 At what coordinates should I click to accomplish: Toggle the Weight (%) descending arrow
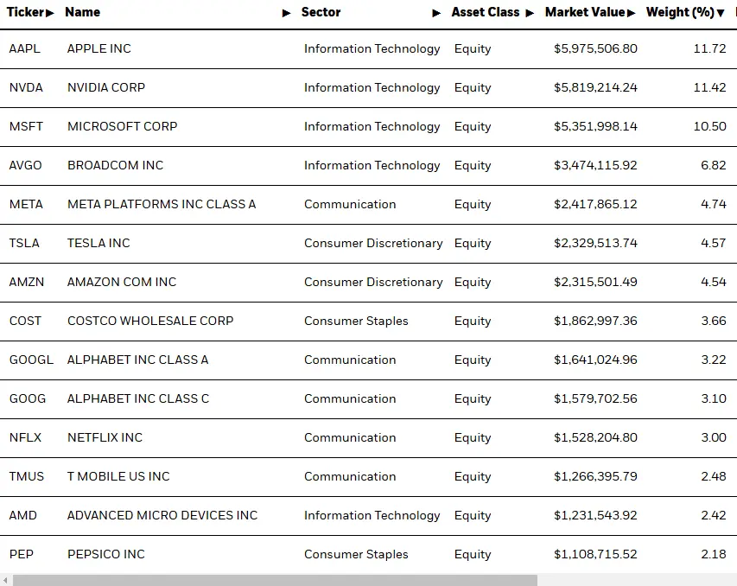721,13
